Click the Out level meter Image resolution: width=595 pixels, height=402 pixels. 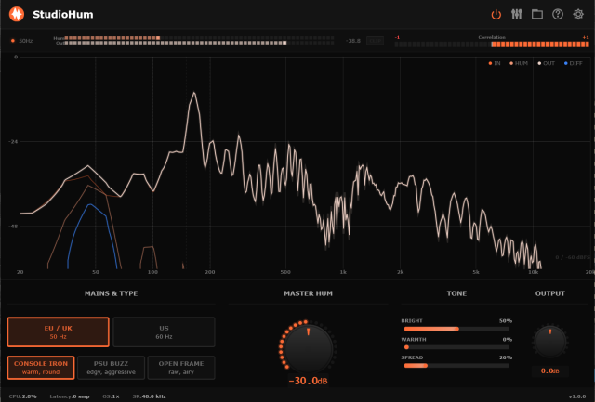click(x=199, y=43)
